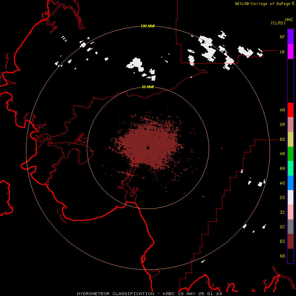Click the radar site center dot
The width and height of the screenshot is (296, 296).
(148, 148)
